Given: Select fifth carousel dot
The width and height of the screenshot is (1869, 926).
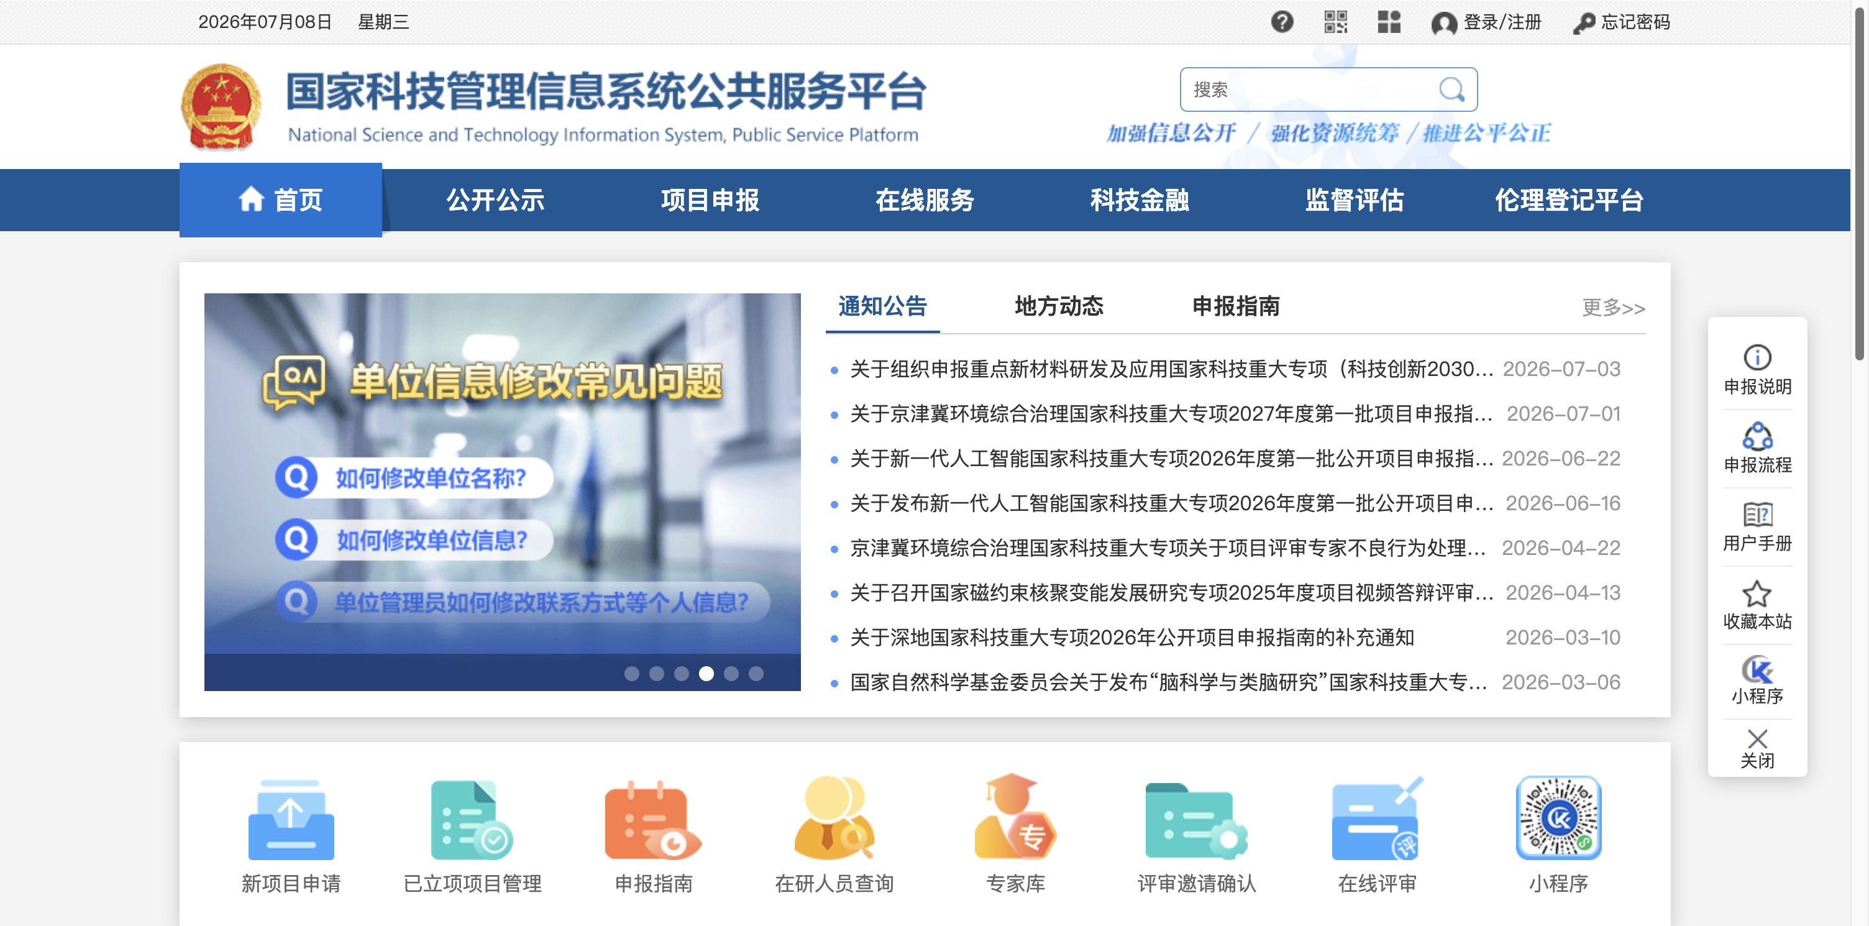Looking at the screenshot, I should pos(731,674).
